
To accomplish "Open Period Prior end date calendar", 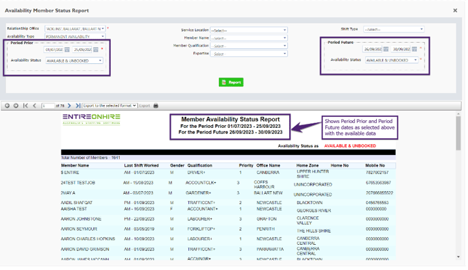I will (95, 50).
